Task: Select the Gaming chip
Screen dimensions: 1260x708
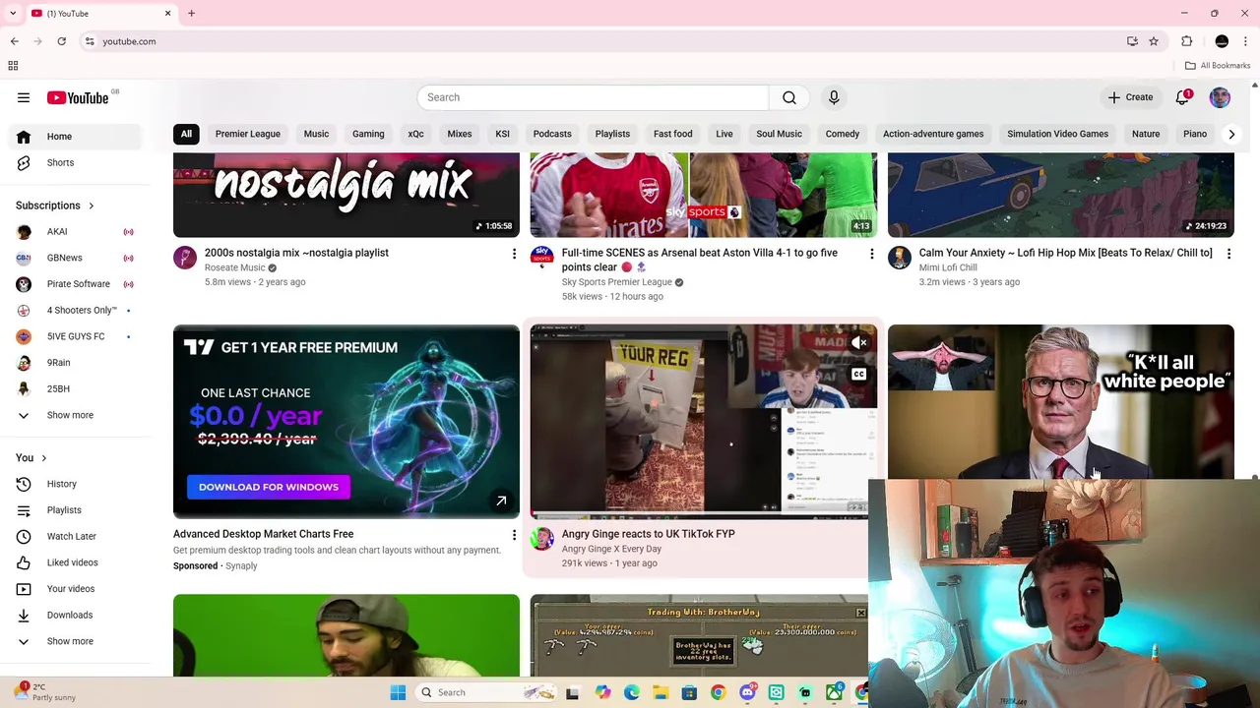Action: pos(368,134)
